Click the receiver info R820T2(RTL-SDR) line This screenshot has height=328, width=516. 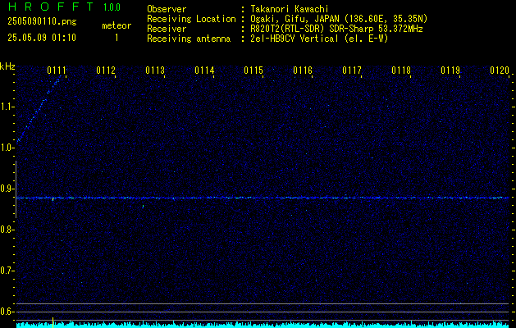pos(336,29)
